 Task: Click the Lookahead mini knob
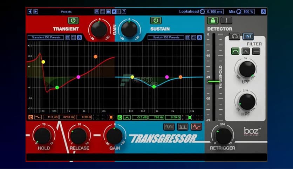coord(202,12)
